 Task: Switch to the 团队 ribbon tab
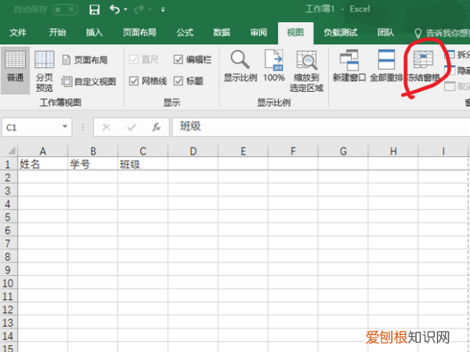click(x=385, y=32)
